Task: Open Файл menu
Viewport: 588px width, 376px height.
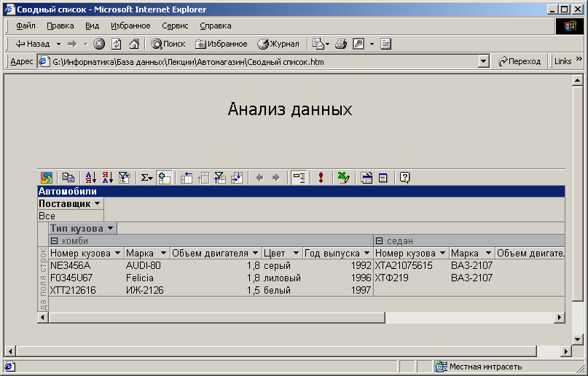Action: pyautogui.click(x=26, y=26)
